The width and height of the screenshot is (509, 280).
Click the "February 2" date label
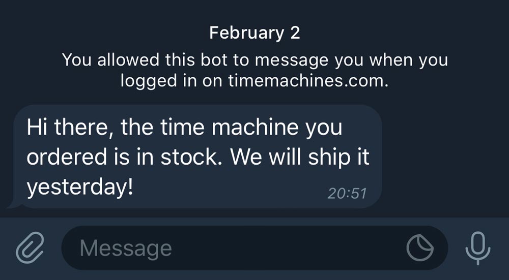(254, 33)
